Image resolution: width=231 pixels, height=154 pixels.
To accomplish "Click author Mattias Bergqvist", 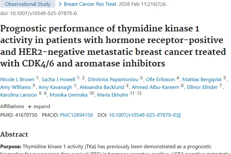I will point(202,79).
